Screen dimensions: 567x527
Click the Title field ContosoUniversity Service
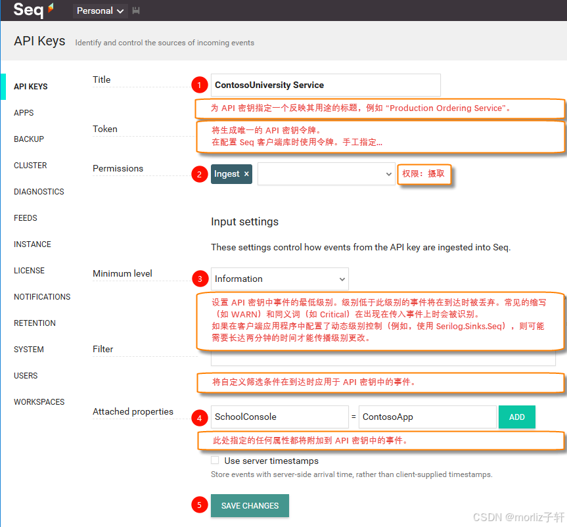click(x=325, y=85)
